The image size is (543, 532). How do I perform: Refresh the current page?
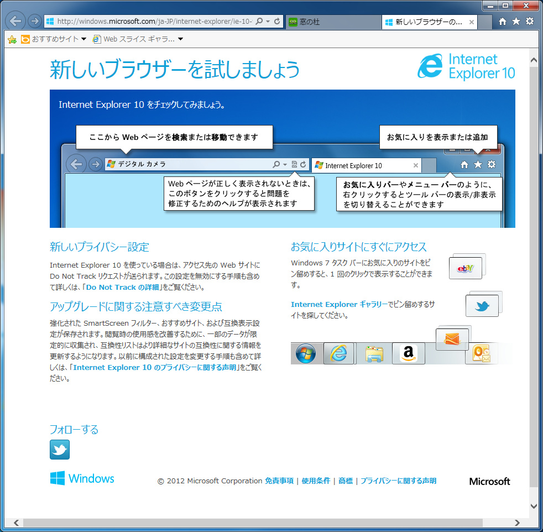point(277,20)
